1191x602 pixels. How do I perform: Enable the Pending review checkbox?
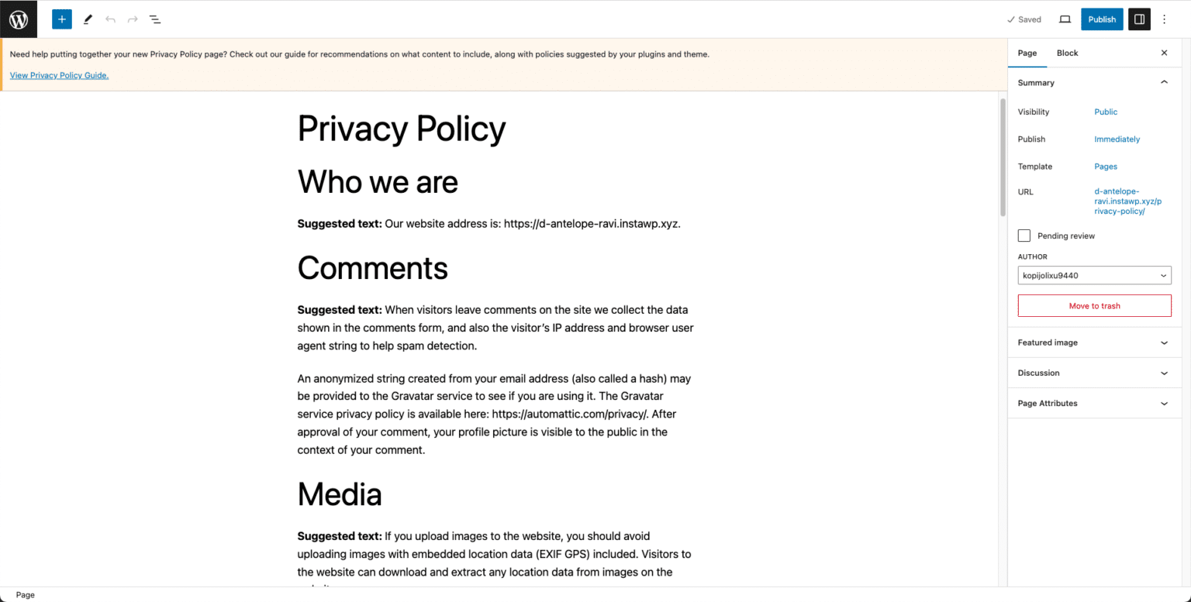1024,235
